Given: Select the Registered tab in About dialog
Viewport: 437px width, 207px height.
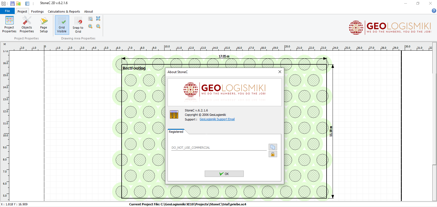Looking at the screenshot, I should point(176,132).
